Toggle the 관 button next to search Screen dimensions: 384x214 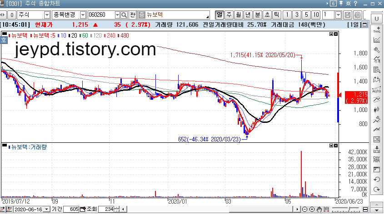(x=133, y=15)
